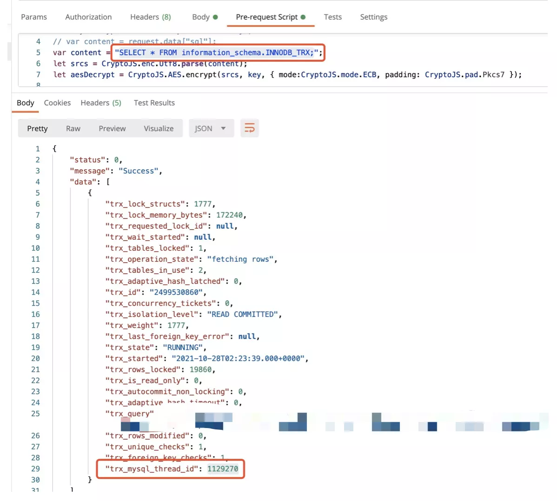Screen dimensions: 557x501
Task: Switch response view to Raw
Action: [73, 129]
